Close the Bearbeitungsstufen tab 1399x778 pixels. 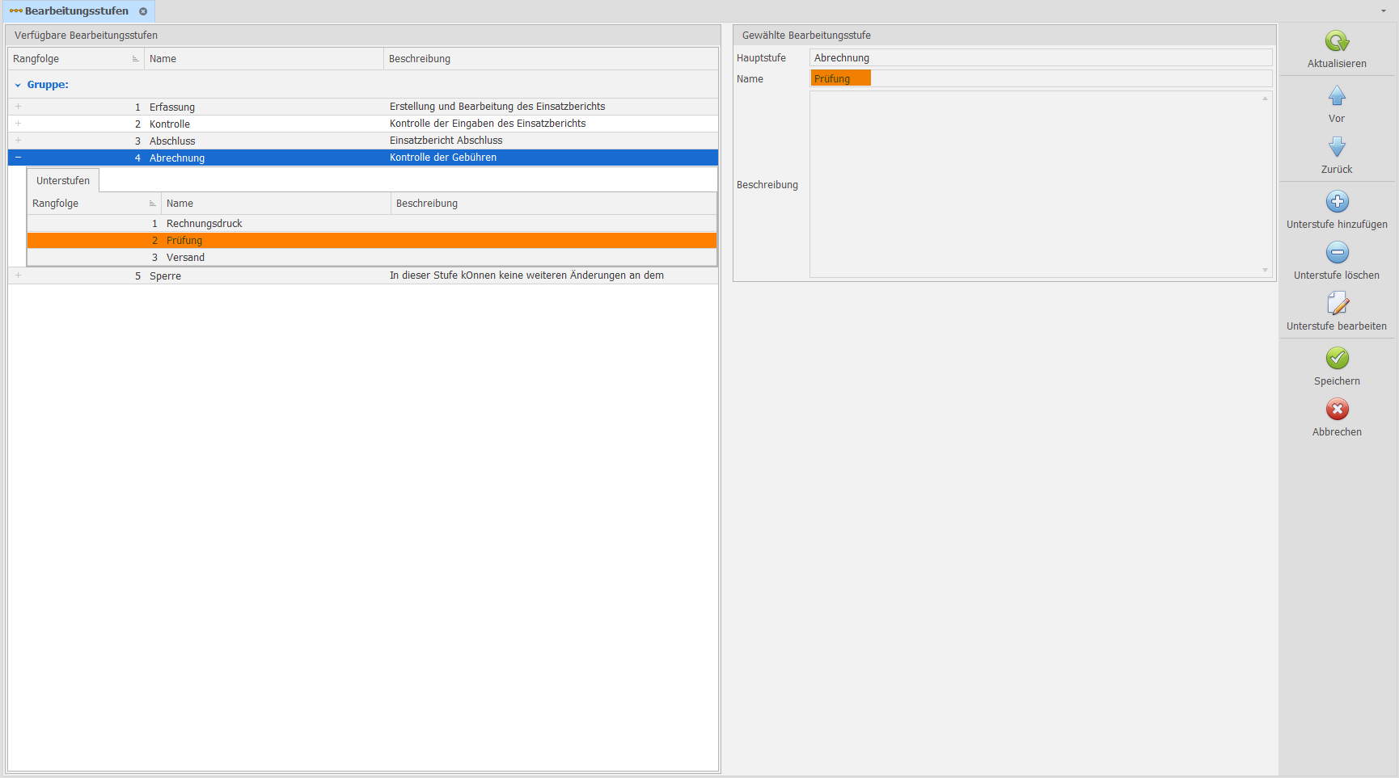[x=143, y=11]
